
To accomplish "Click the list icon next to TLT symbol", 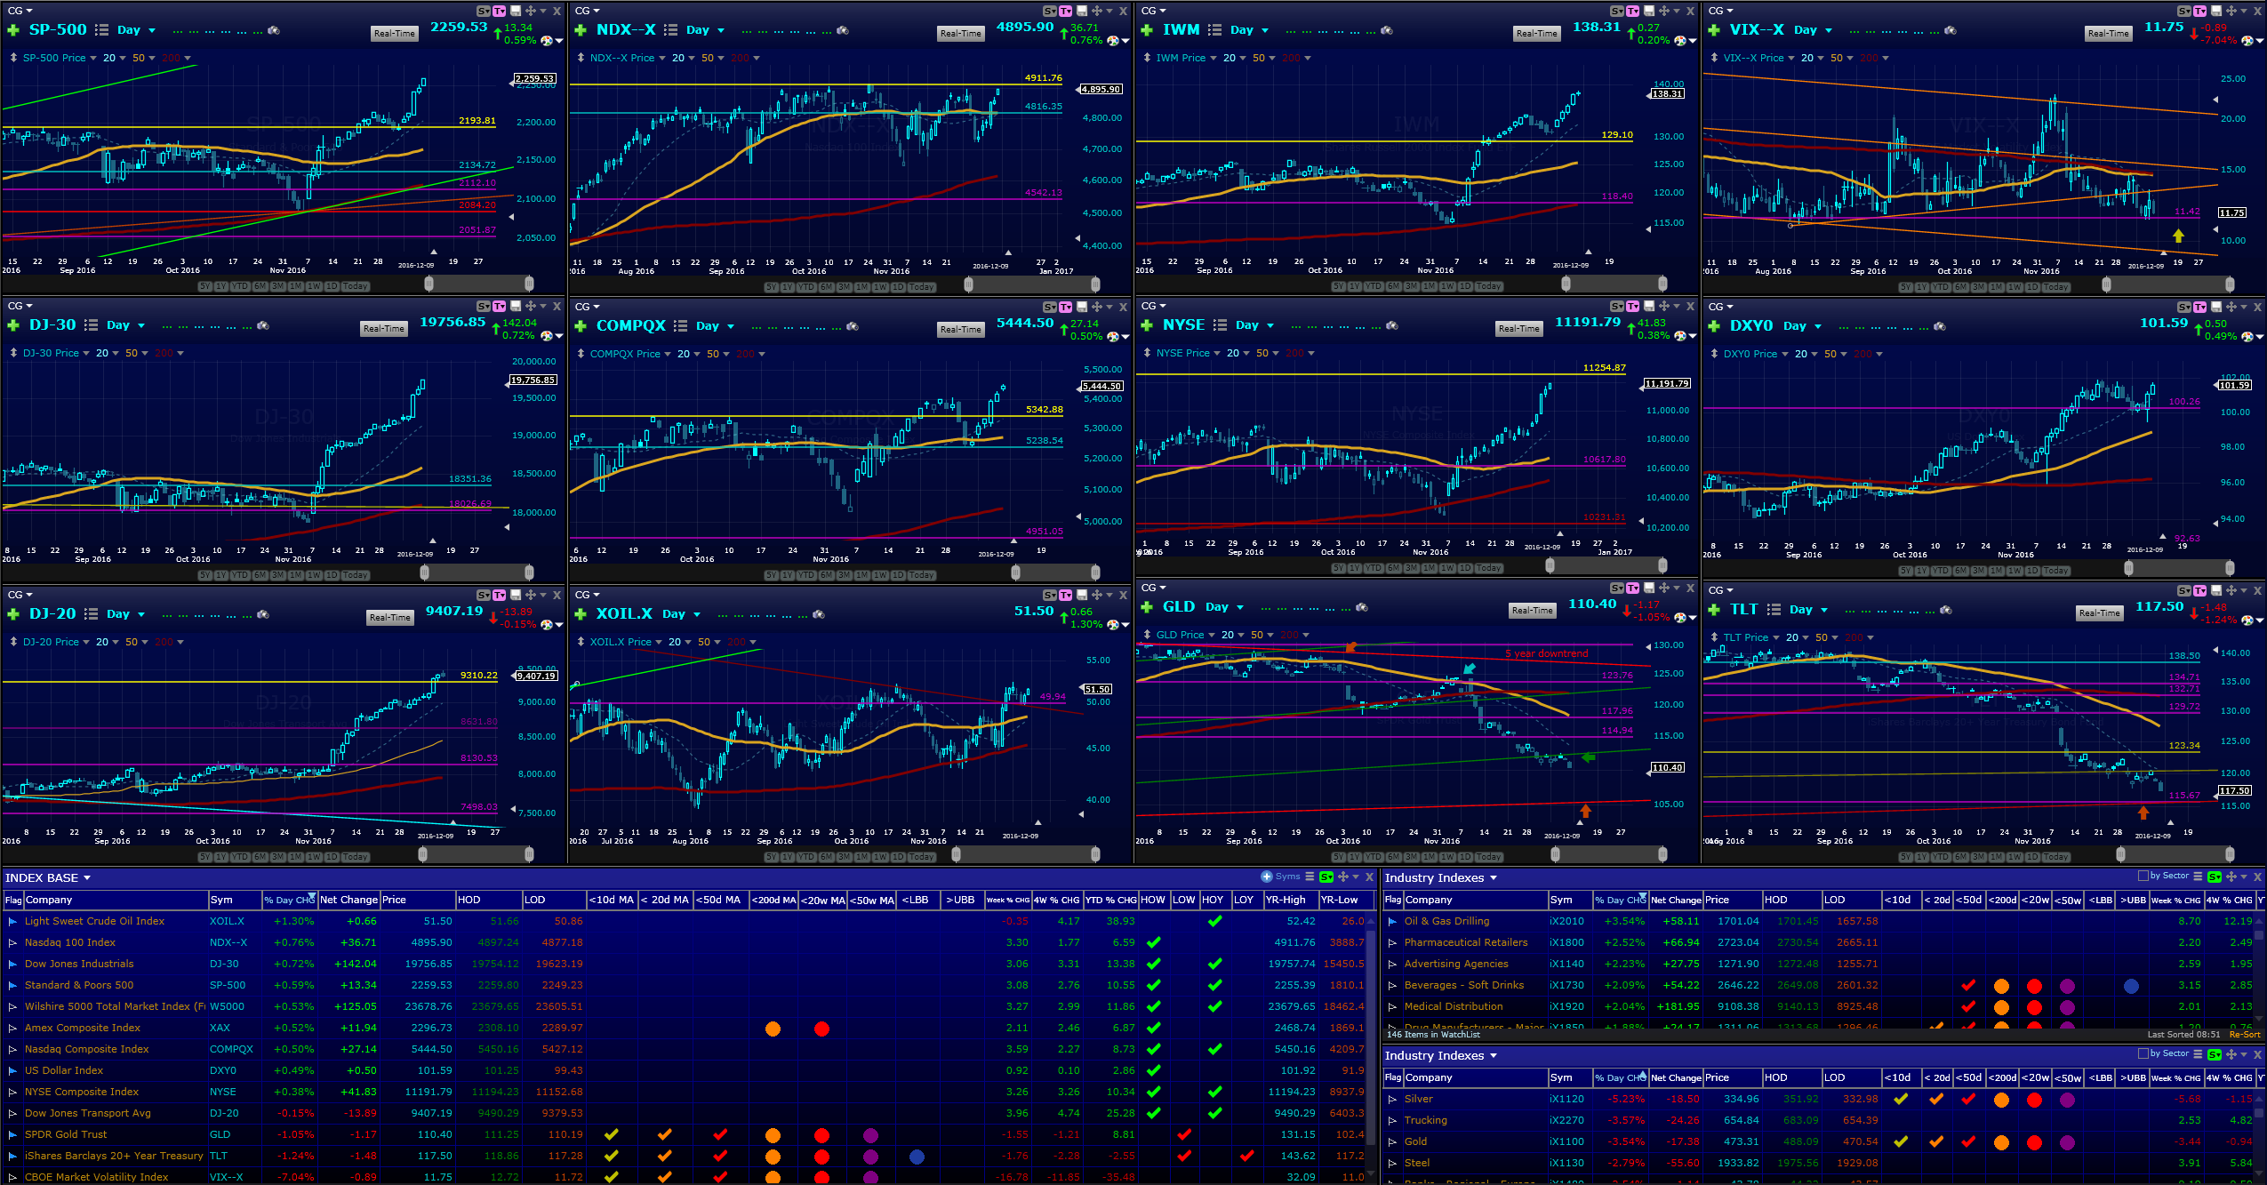I will (1774, 610).
